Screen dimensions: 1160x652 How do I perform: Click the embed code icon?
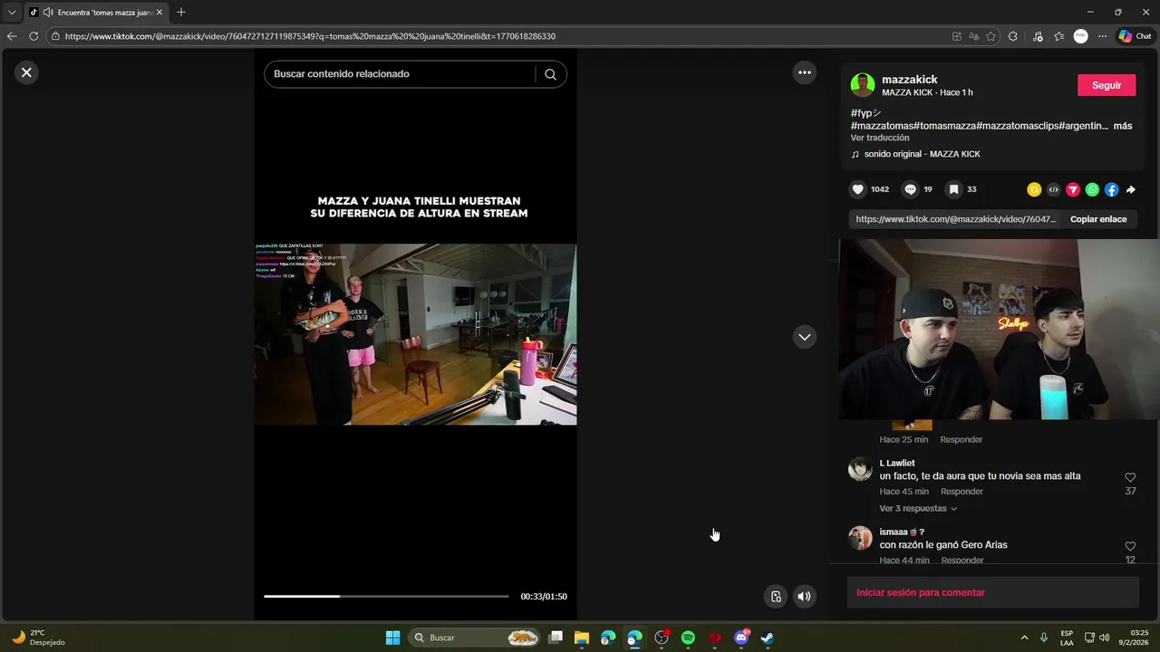click(1053, 189)
